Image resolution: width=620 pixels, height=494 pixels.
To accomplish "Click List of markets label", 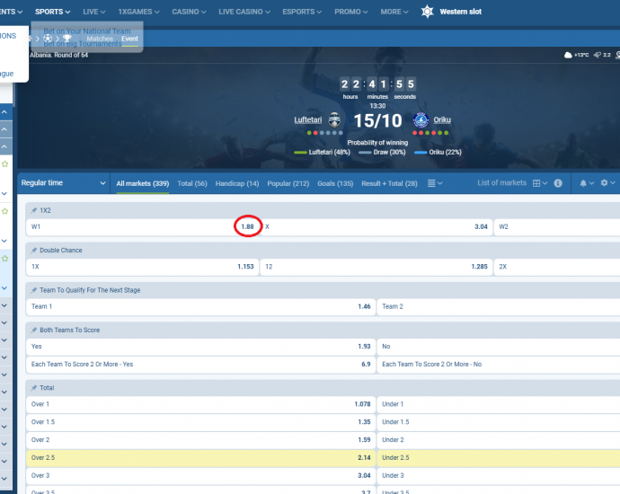I will 501,182.
